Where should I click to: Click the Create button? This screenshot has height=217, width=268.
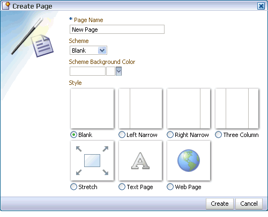pos(220,204)
